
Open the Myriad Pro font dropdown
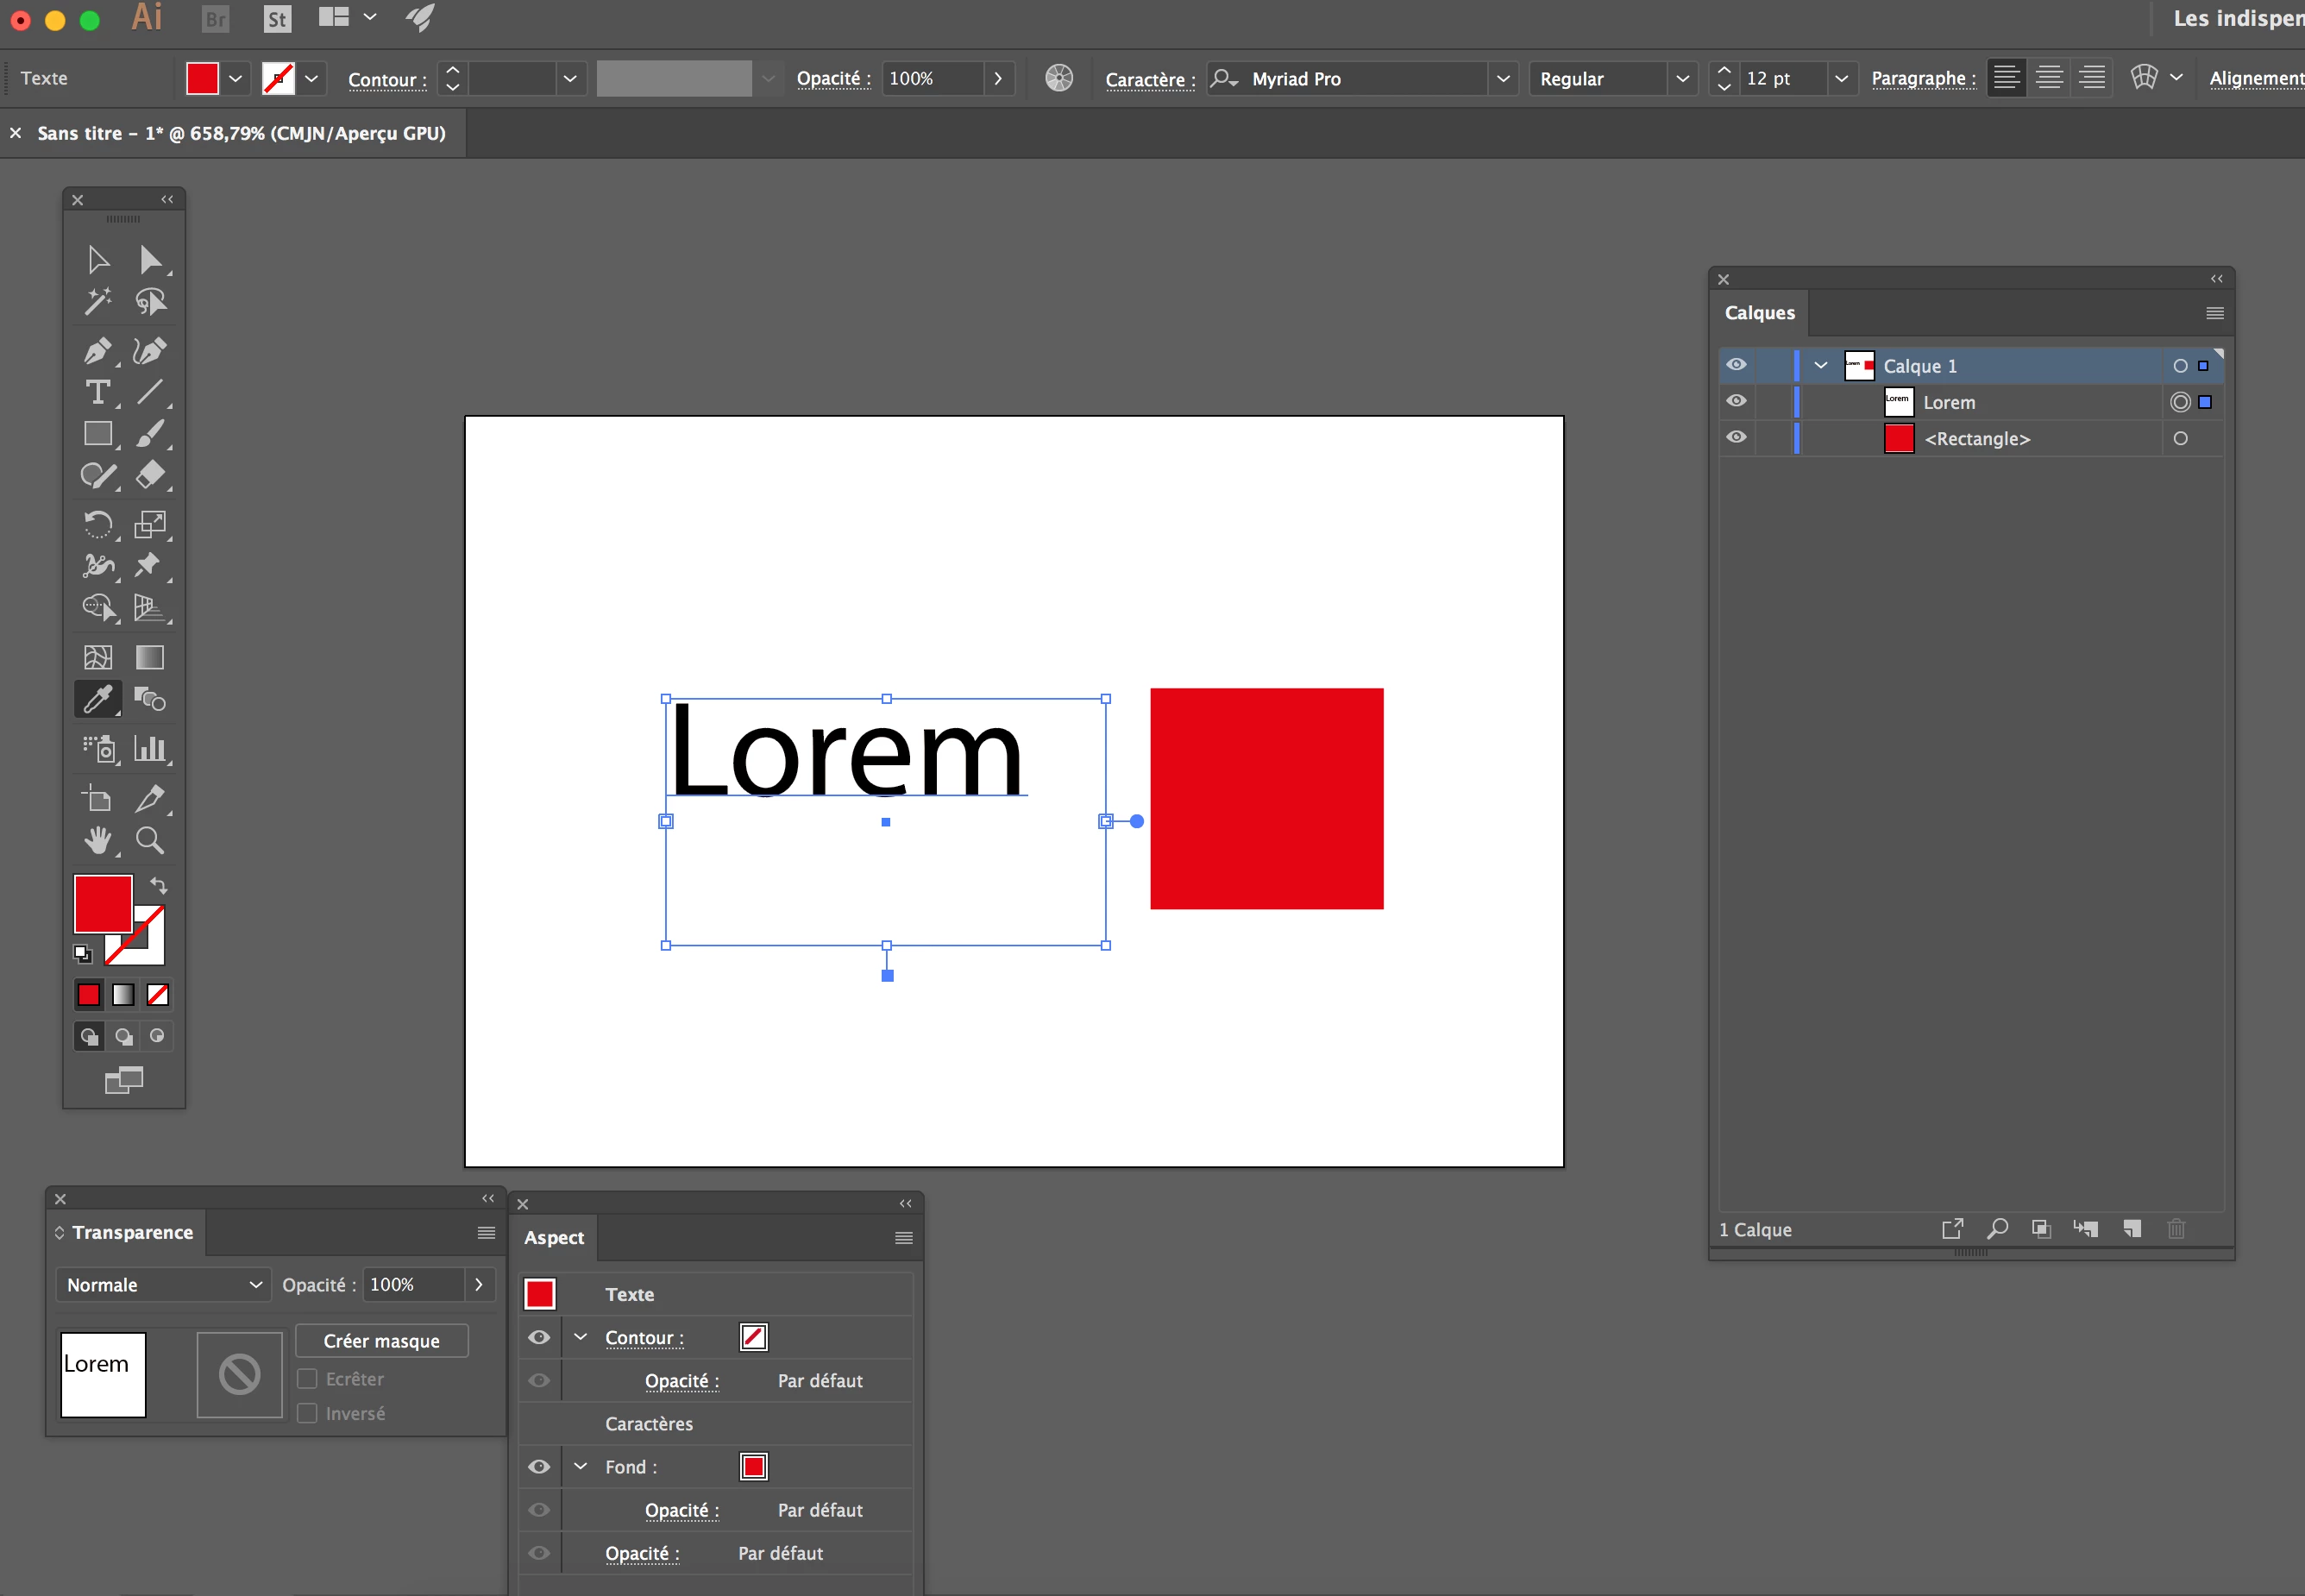(x=1502, y=79)
